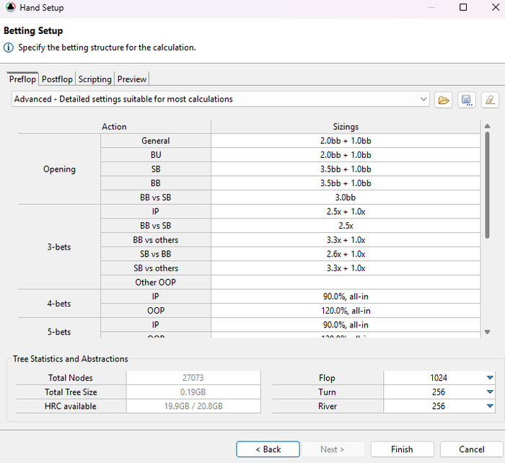Edit the Opening BU sizing 2.0bb + 1.0bb

click(346, 155)
